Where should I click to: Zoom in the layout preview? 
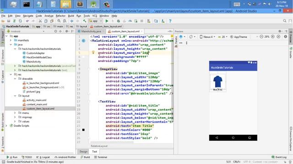coord(273,37)
